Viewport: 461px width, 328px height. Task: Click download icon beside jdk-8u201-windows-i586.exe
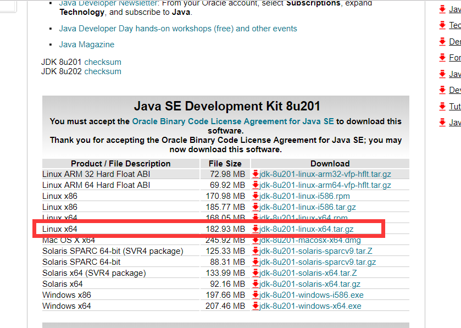[x=255, y=295]
